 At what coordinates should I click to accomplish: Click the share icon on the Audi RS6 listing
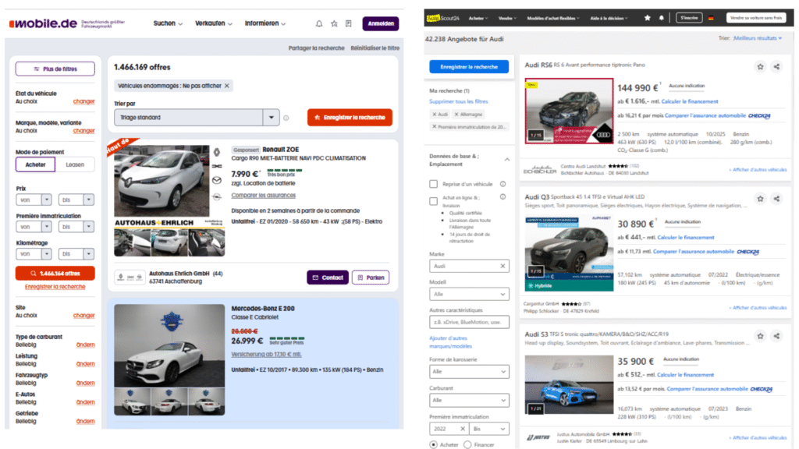tap(778, 67)
